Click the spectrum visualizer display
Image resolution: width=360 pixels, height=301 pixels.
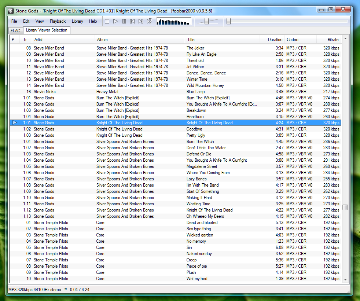click(x=174, y=22)
